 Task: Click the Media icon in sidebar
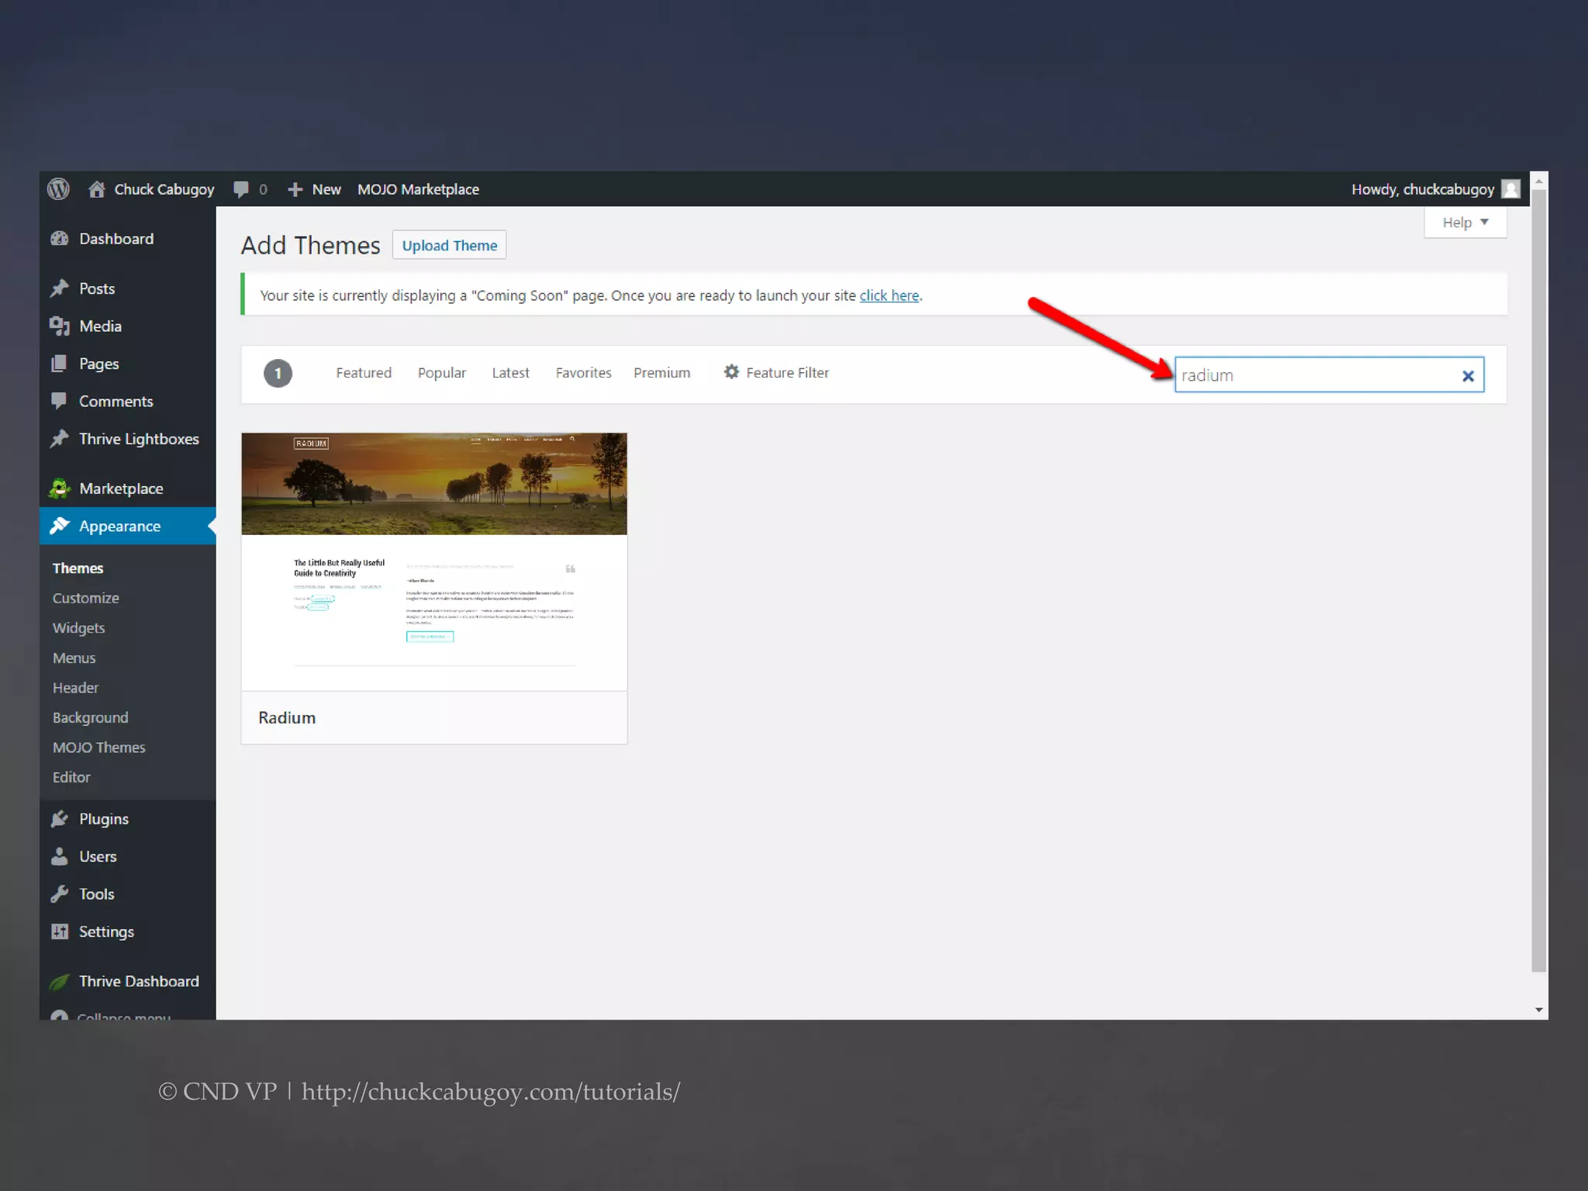pyautogui.click(x=60, y=326)
